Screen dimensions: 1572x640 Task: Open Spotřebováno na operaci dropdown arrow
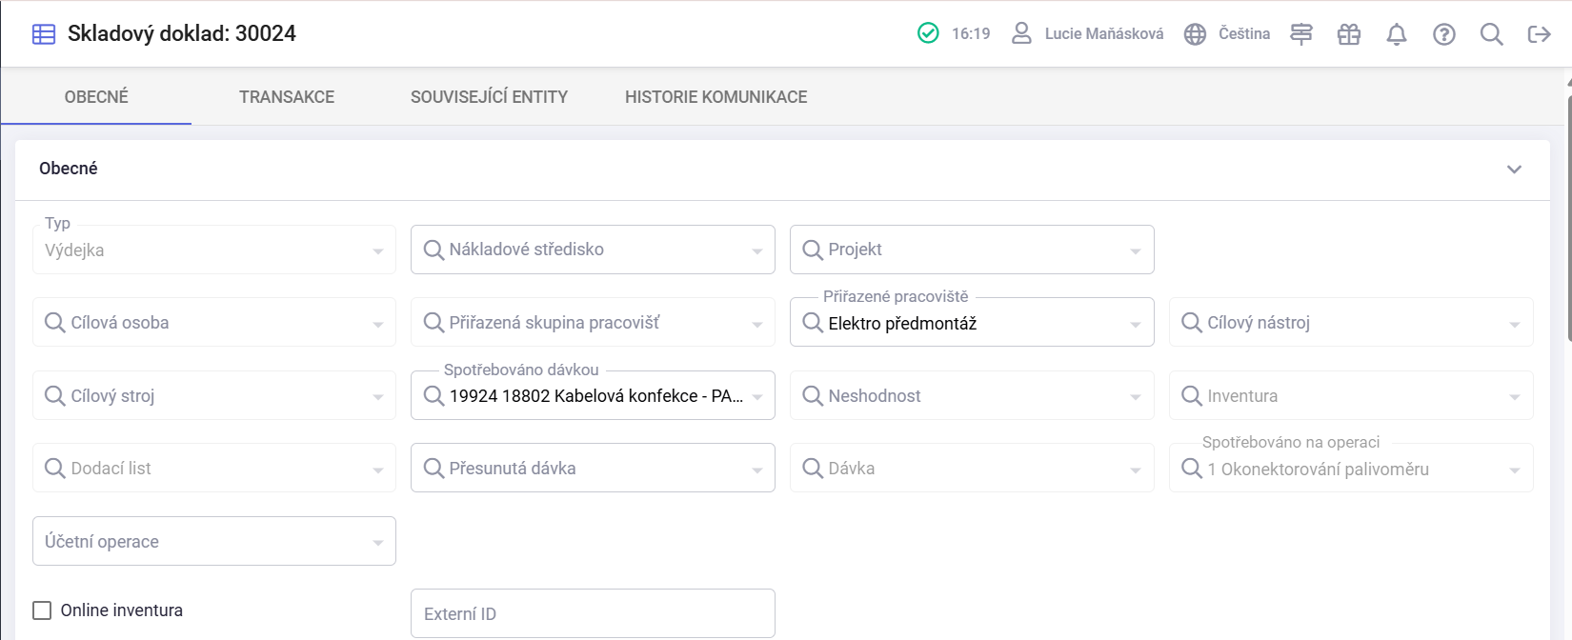1515,470
